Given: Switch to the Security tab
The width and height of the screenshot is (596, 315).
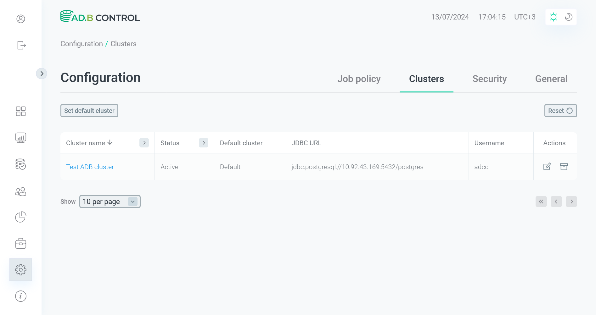Looking at the screenshot, I should (489, 79).
